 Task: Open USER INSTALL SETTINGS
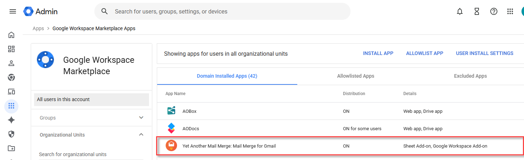pos(485,53)
